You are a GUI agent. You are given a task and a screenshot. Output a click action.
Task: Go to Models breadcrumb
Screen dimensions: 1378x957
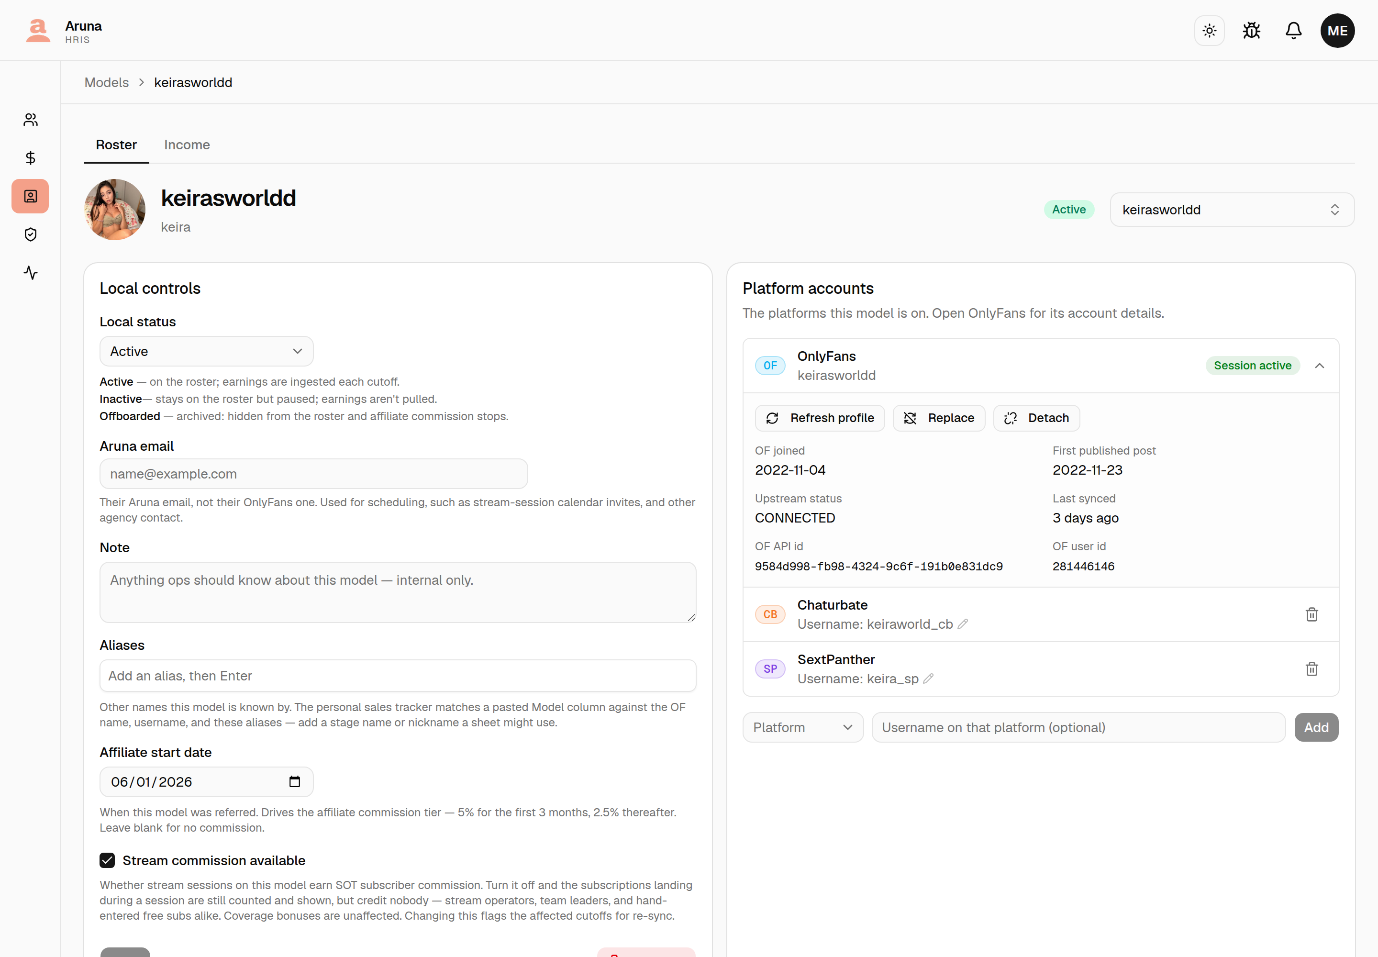(x=107, y=83)
